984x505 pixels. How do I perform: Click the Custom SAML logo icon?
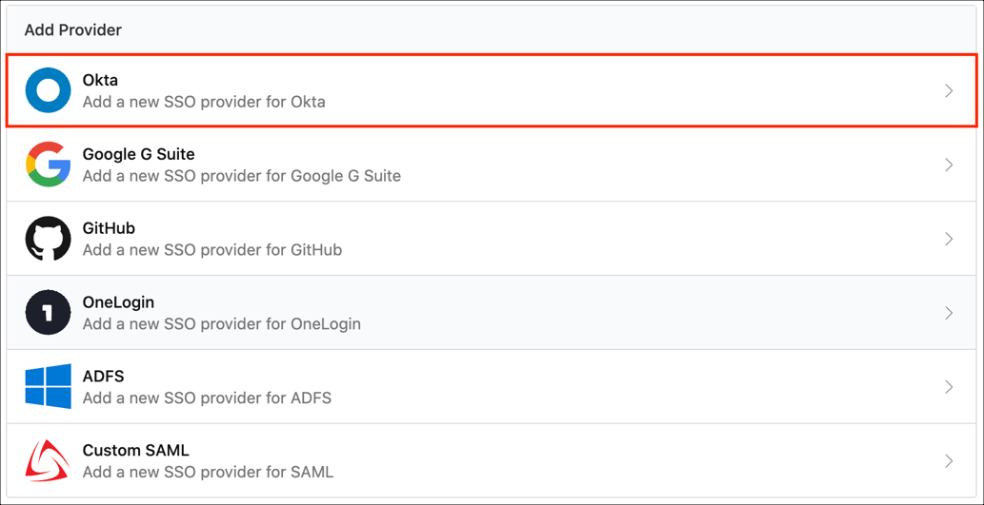[49, 460]
